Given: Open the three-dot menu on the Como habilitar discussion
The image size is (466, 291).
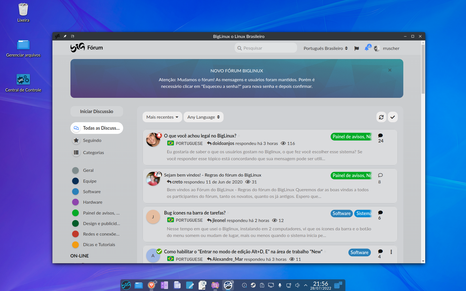Looking at the screenshot, I should pos(391,252).
